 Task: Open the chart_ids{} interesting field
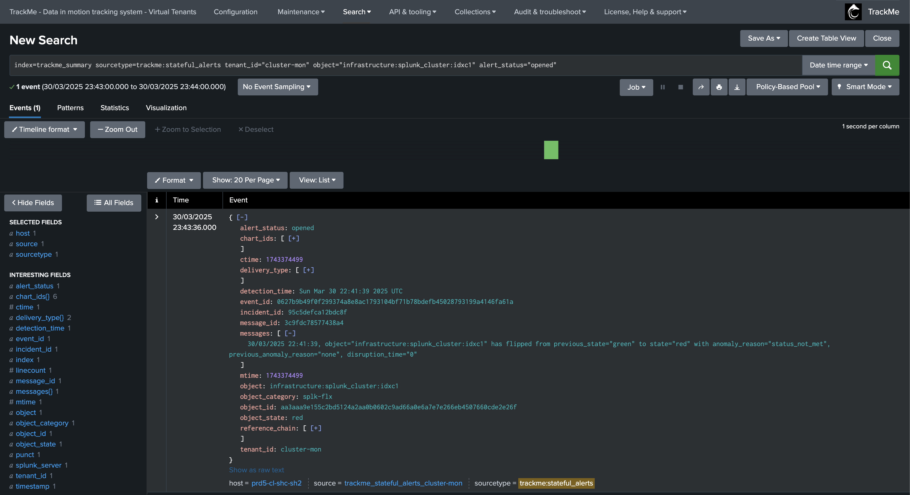click(x=32, y=297)
